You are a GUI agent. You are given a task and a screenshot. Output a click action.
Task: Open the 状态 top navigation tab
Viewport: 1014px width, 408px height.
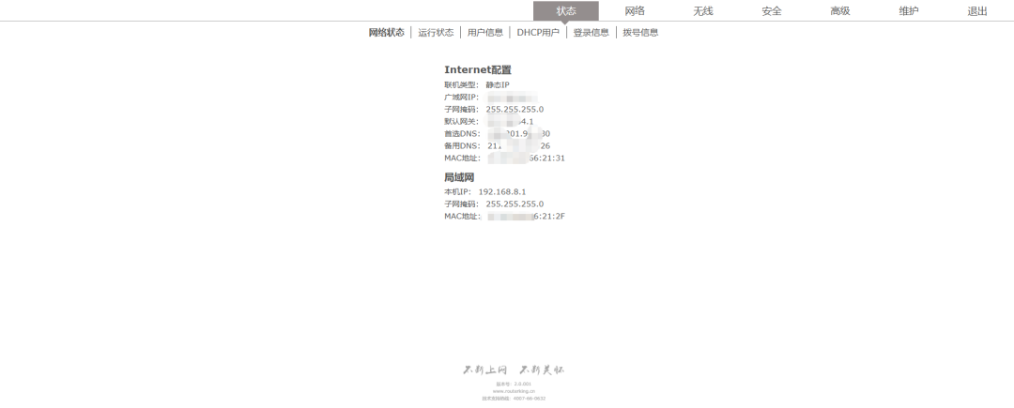pos(565,11)
